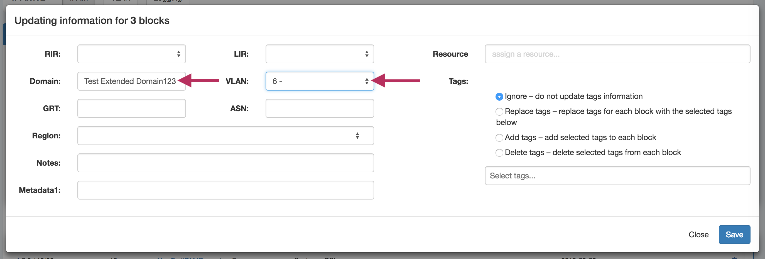Select the Add tags radio option
The width and height of the screenshot is (765, 259).
(499, 138)
